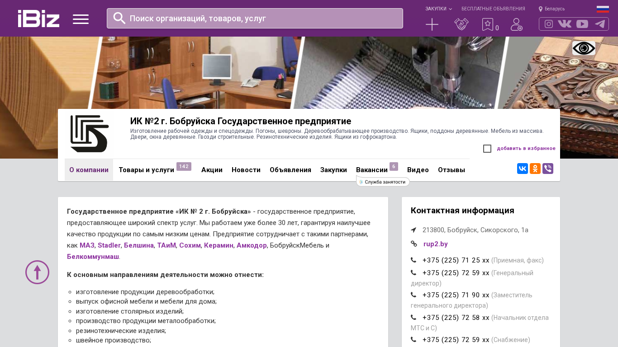Click the Контактная информация heading
This screenshot has width=618, height=347.
pyautogui.click(x=462, y=211)
